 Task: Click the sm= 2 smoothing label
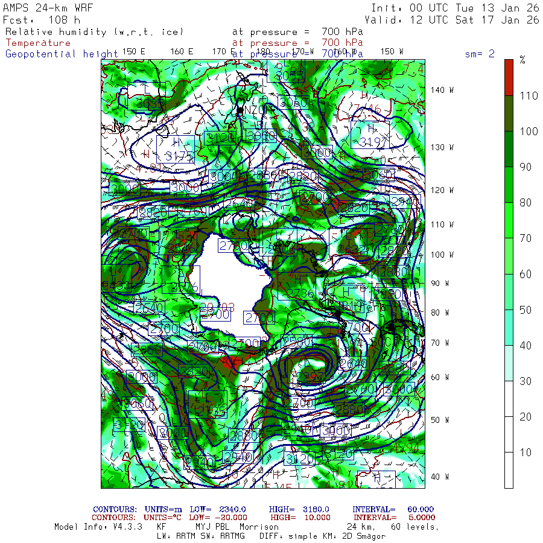click(x=480, y=54)
